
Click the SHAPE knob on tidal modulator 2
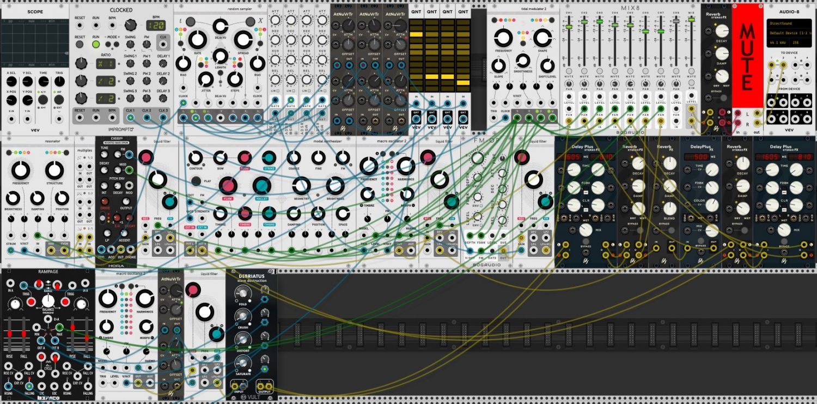click(541, 38)
